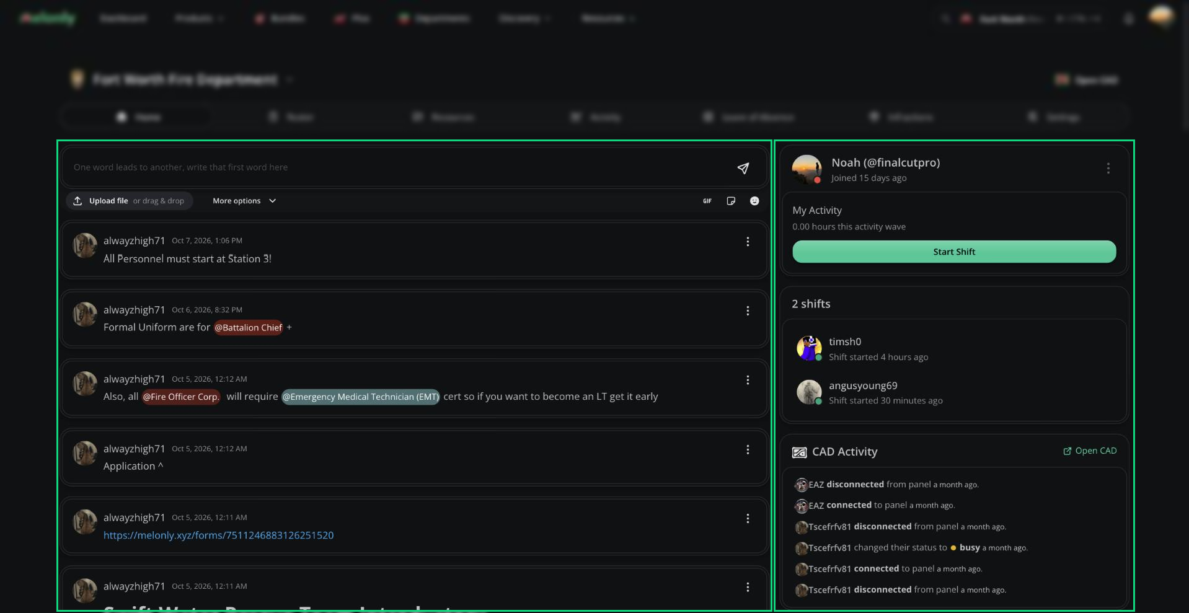This screenshot has width=1189, height=613.
Task: Click 'EAZ connected to panel' entry
Action: tap(875, 505)
